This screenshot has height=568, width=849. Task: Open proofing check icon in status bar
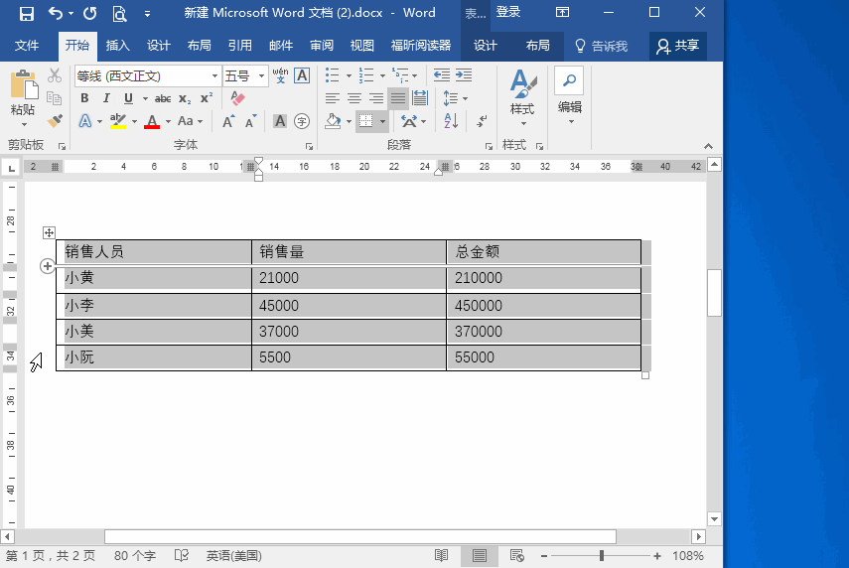point(182,555)
